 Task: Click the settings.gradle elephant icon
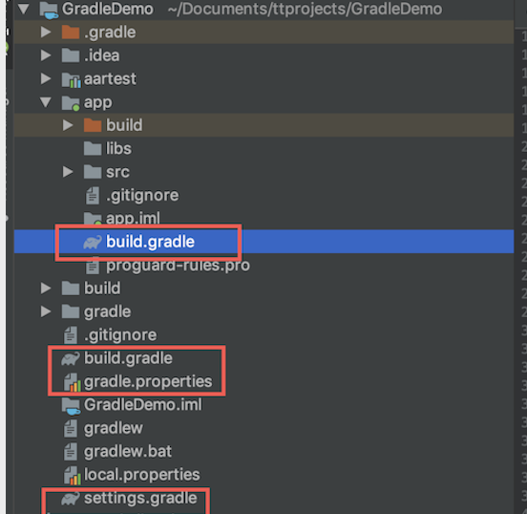(71, 499)
